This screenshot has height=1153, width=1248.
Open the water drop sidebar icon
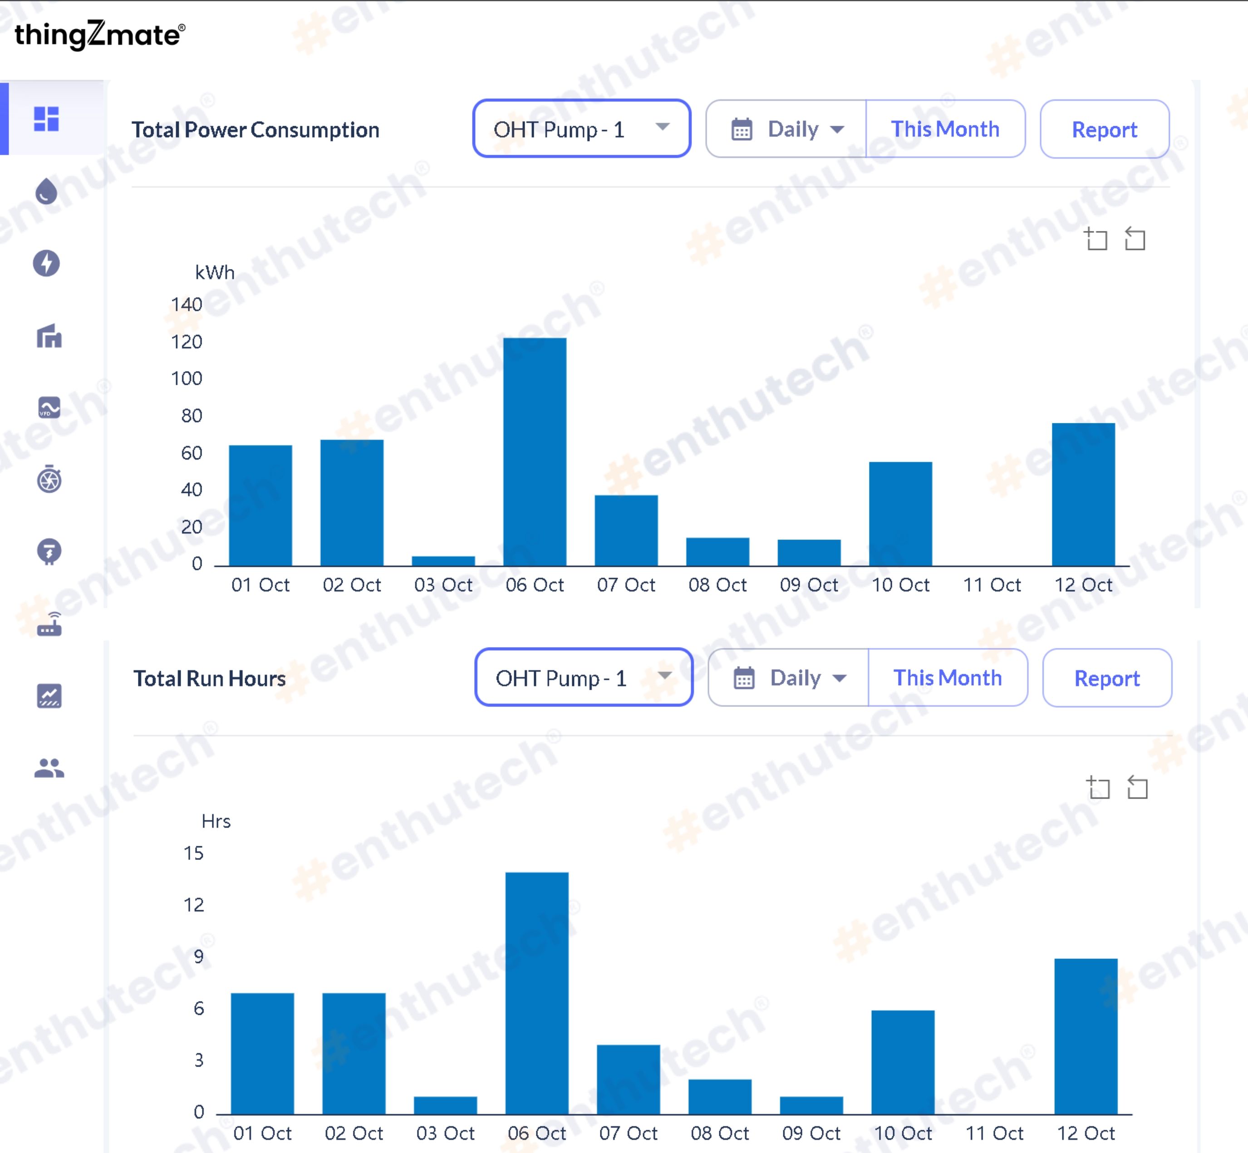(x=46, y=191)
